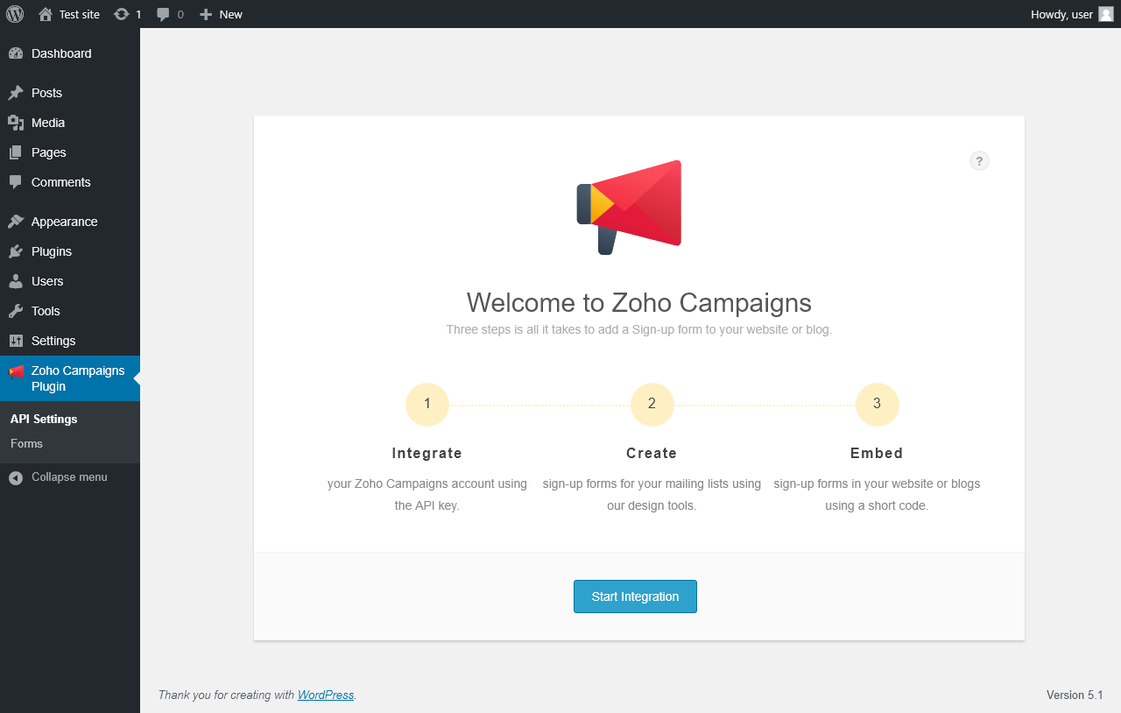Click the Tools wrench icon
The image size is (1121, 713).
[x=16, y=311]
